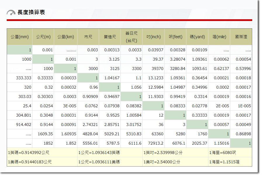Click the 1美碼=0.91440183公尺 note
The height and width of the screenshot is (175, 263).
30,162
